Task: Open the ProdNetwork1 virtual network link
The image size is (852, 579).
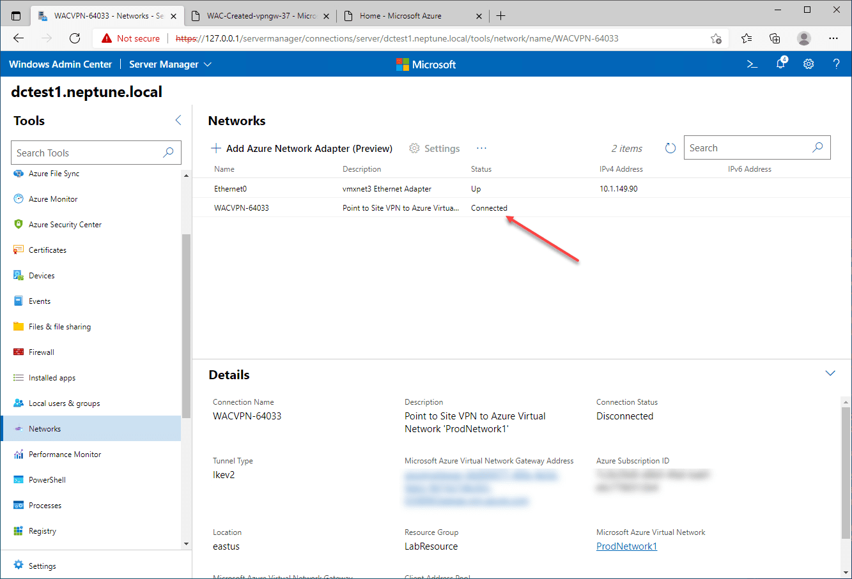Action: [626, 546]
